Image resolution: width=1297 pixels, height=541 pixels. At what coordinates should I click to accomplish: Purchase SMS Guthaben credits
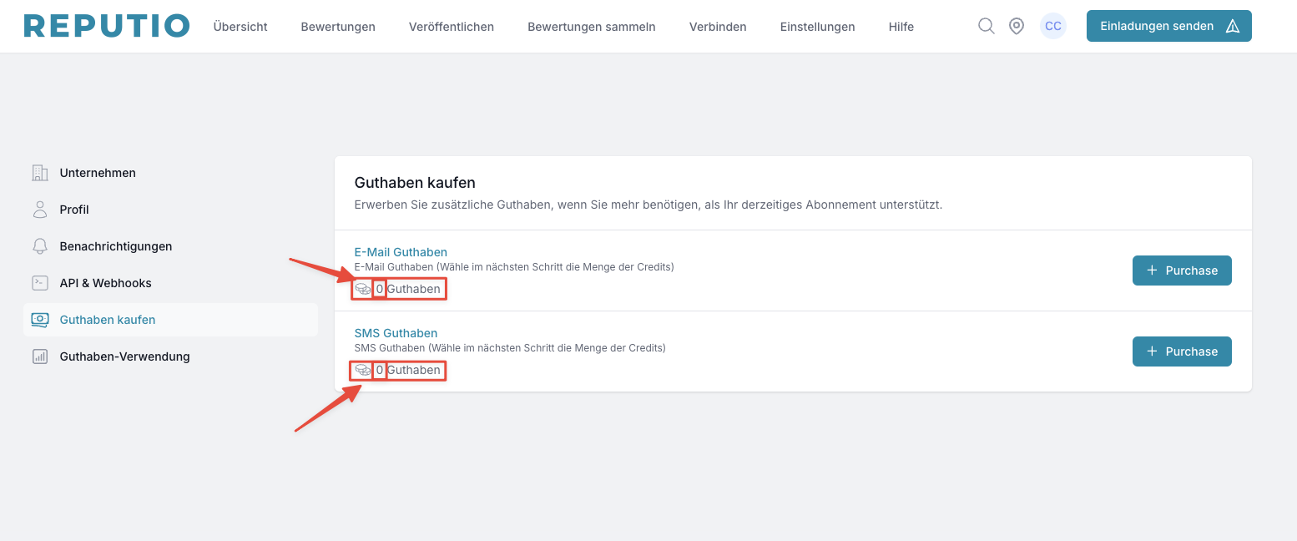(1182, 351)
